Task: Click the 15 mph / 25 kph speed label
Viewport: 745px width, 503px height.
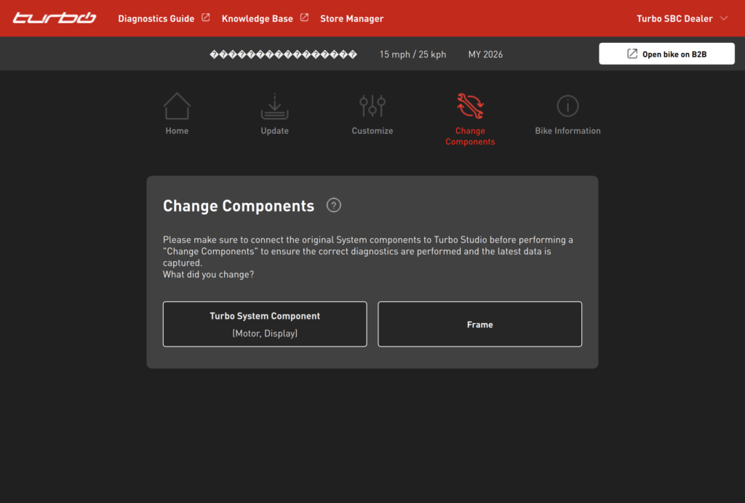Action: 413,55
